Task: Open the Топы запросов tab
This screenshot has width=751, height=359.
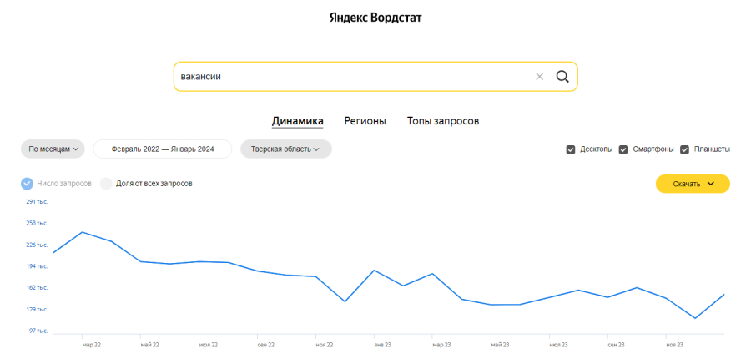Action: pos(443,121)
